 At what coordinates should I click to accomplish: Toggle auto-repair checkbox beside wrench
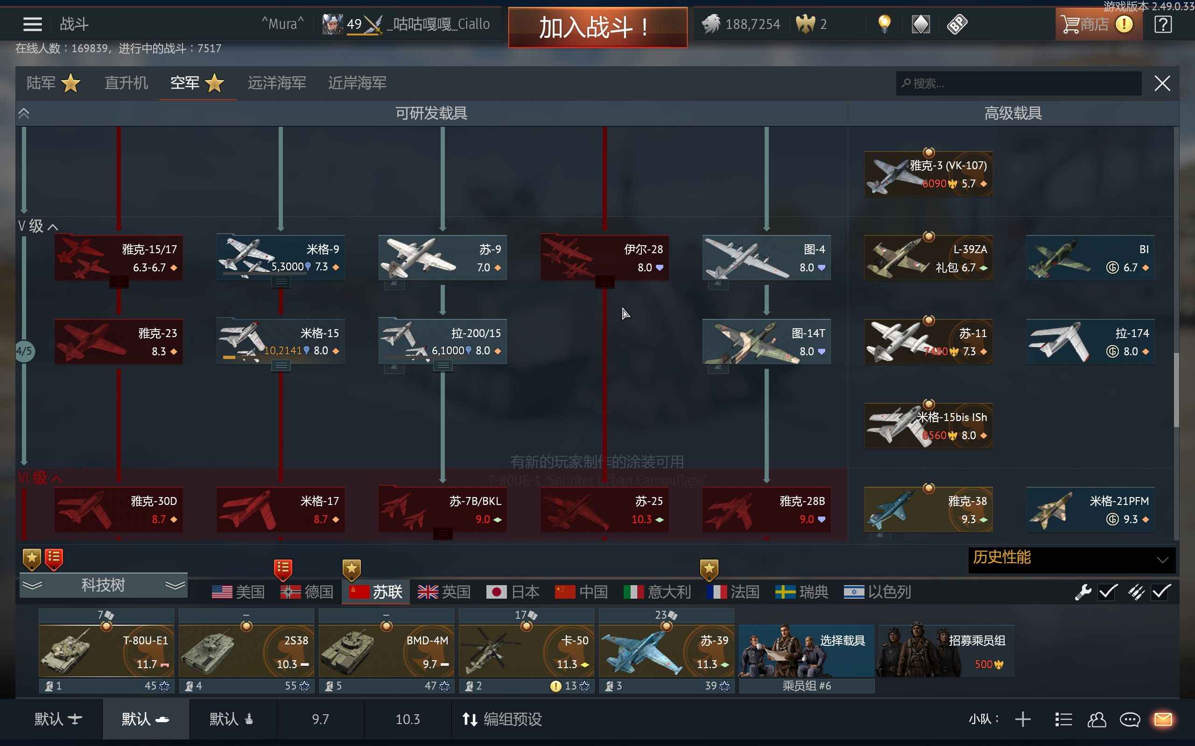(x=1108, y=592)
